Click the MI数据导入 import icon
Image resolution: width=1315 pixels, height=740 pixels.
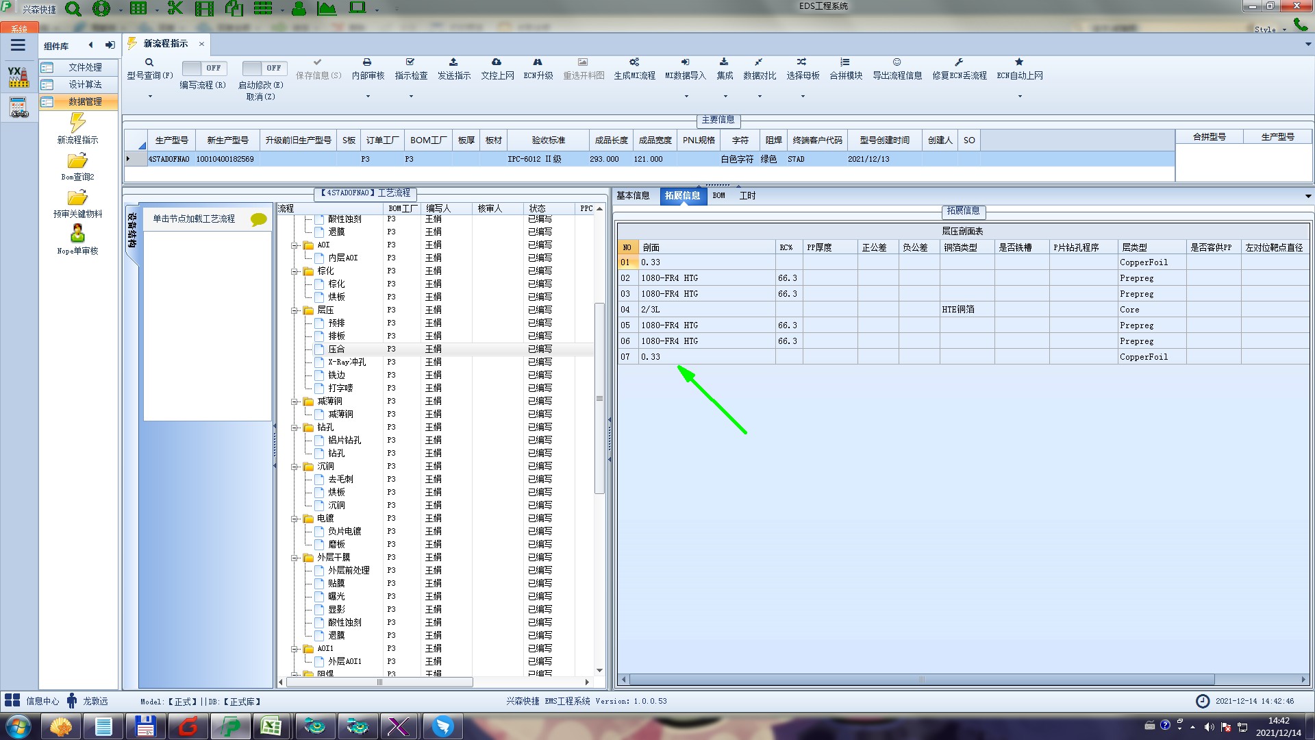(x=685, y=62)
